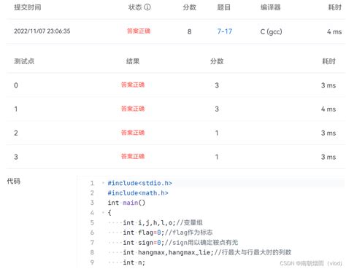346x269 pixels.
Task: Place cursor on int main() line
Action: [x=126, y=203]
